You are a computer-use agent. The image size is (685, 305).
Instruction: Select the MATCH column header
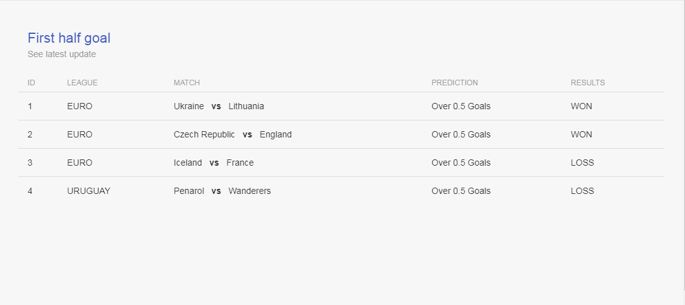(x=186, y=83)
